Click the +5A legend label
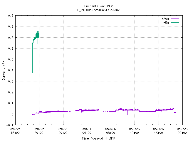Screen dimensions: 188x141 pyautogui.click(x=166, y=23)
